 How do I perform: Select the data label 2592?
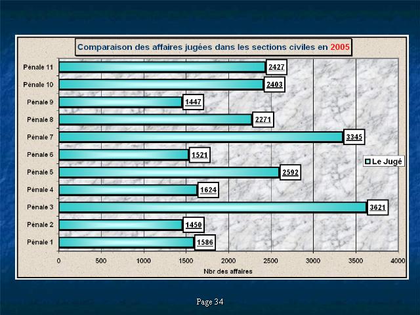pyautogui.click(x=290, y=172)
